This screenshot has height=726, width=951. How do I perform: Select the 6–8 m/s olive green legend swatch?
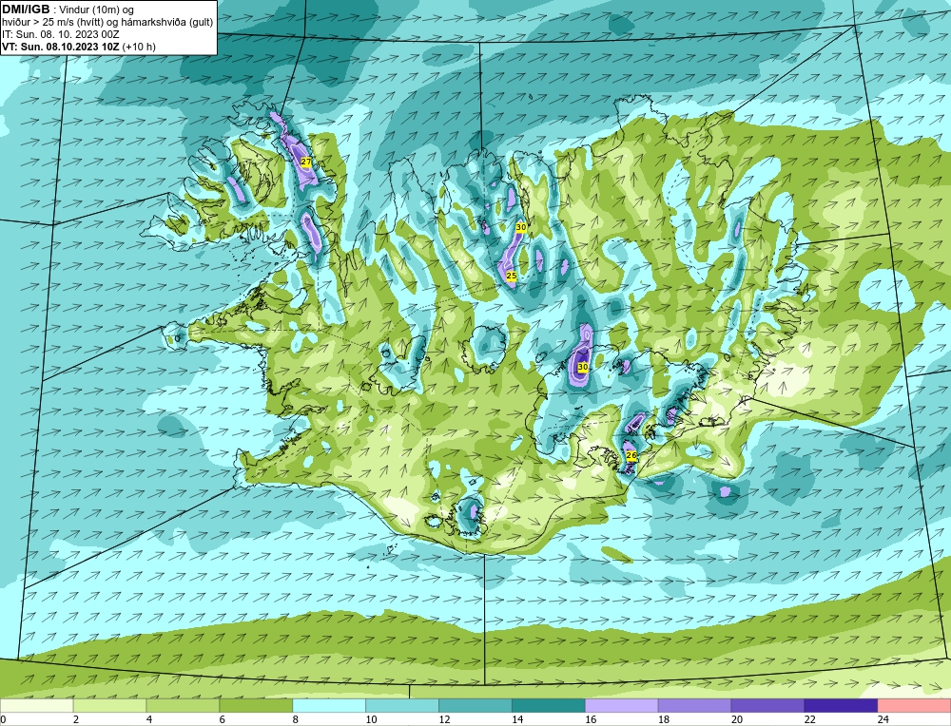256,705
